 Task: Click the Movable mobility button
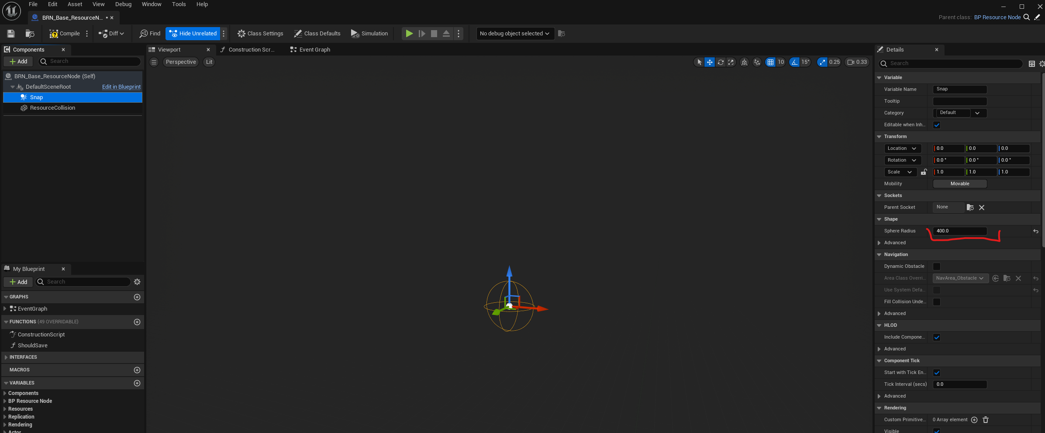click(x=960, y=184)
